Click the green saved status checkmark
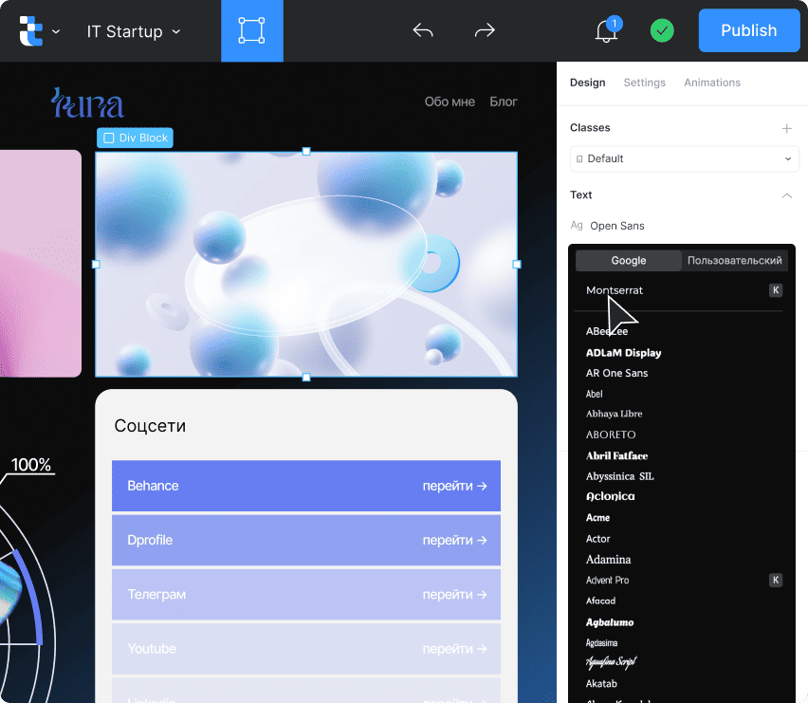This screenshot has width=808, height=703. tap(662, 30)
